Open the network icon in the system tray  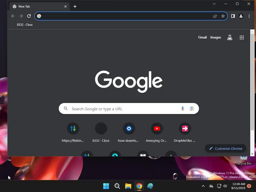pos(219,186)
